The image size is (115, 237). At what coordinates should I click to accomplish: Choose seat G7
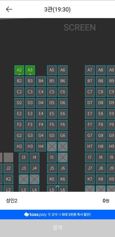90,136
